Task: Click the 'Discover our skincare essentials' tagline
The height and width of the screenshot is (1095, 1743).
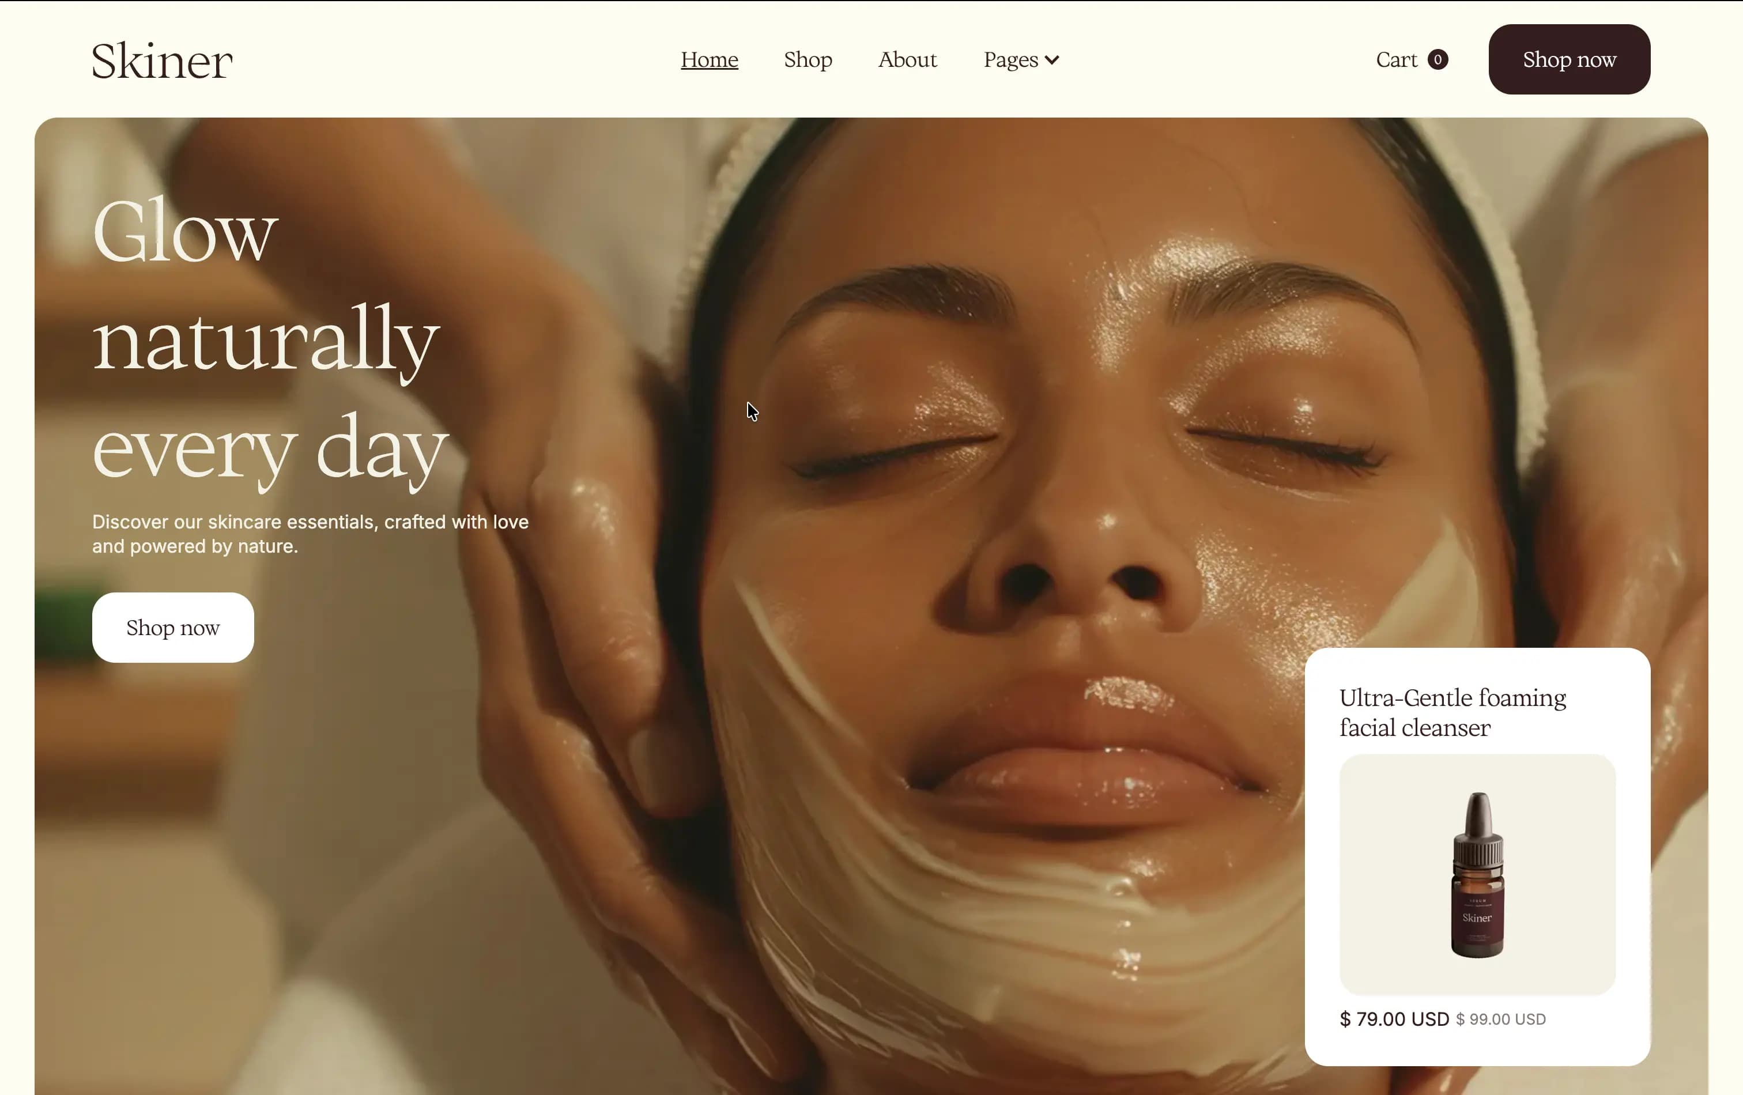Action: point(311,534)
